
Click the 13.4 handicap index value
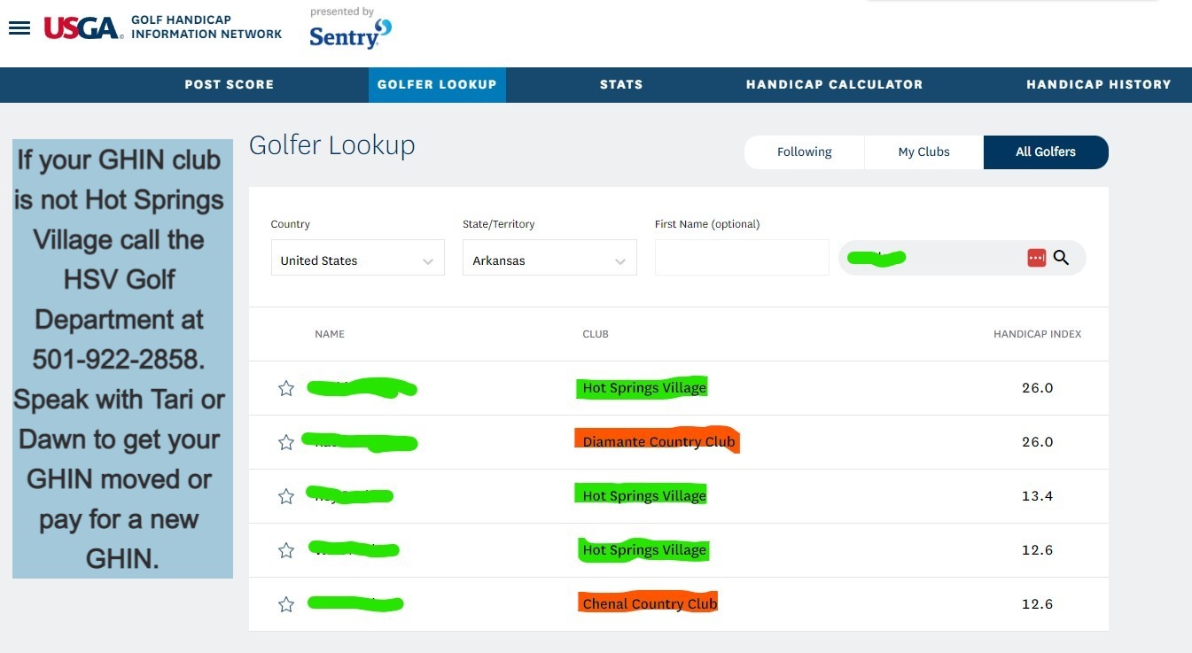(1037, 496)
